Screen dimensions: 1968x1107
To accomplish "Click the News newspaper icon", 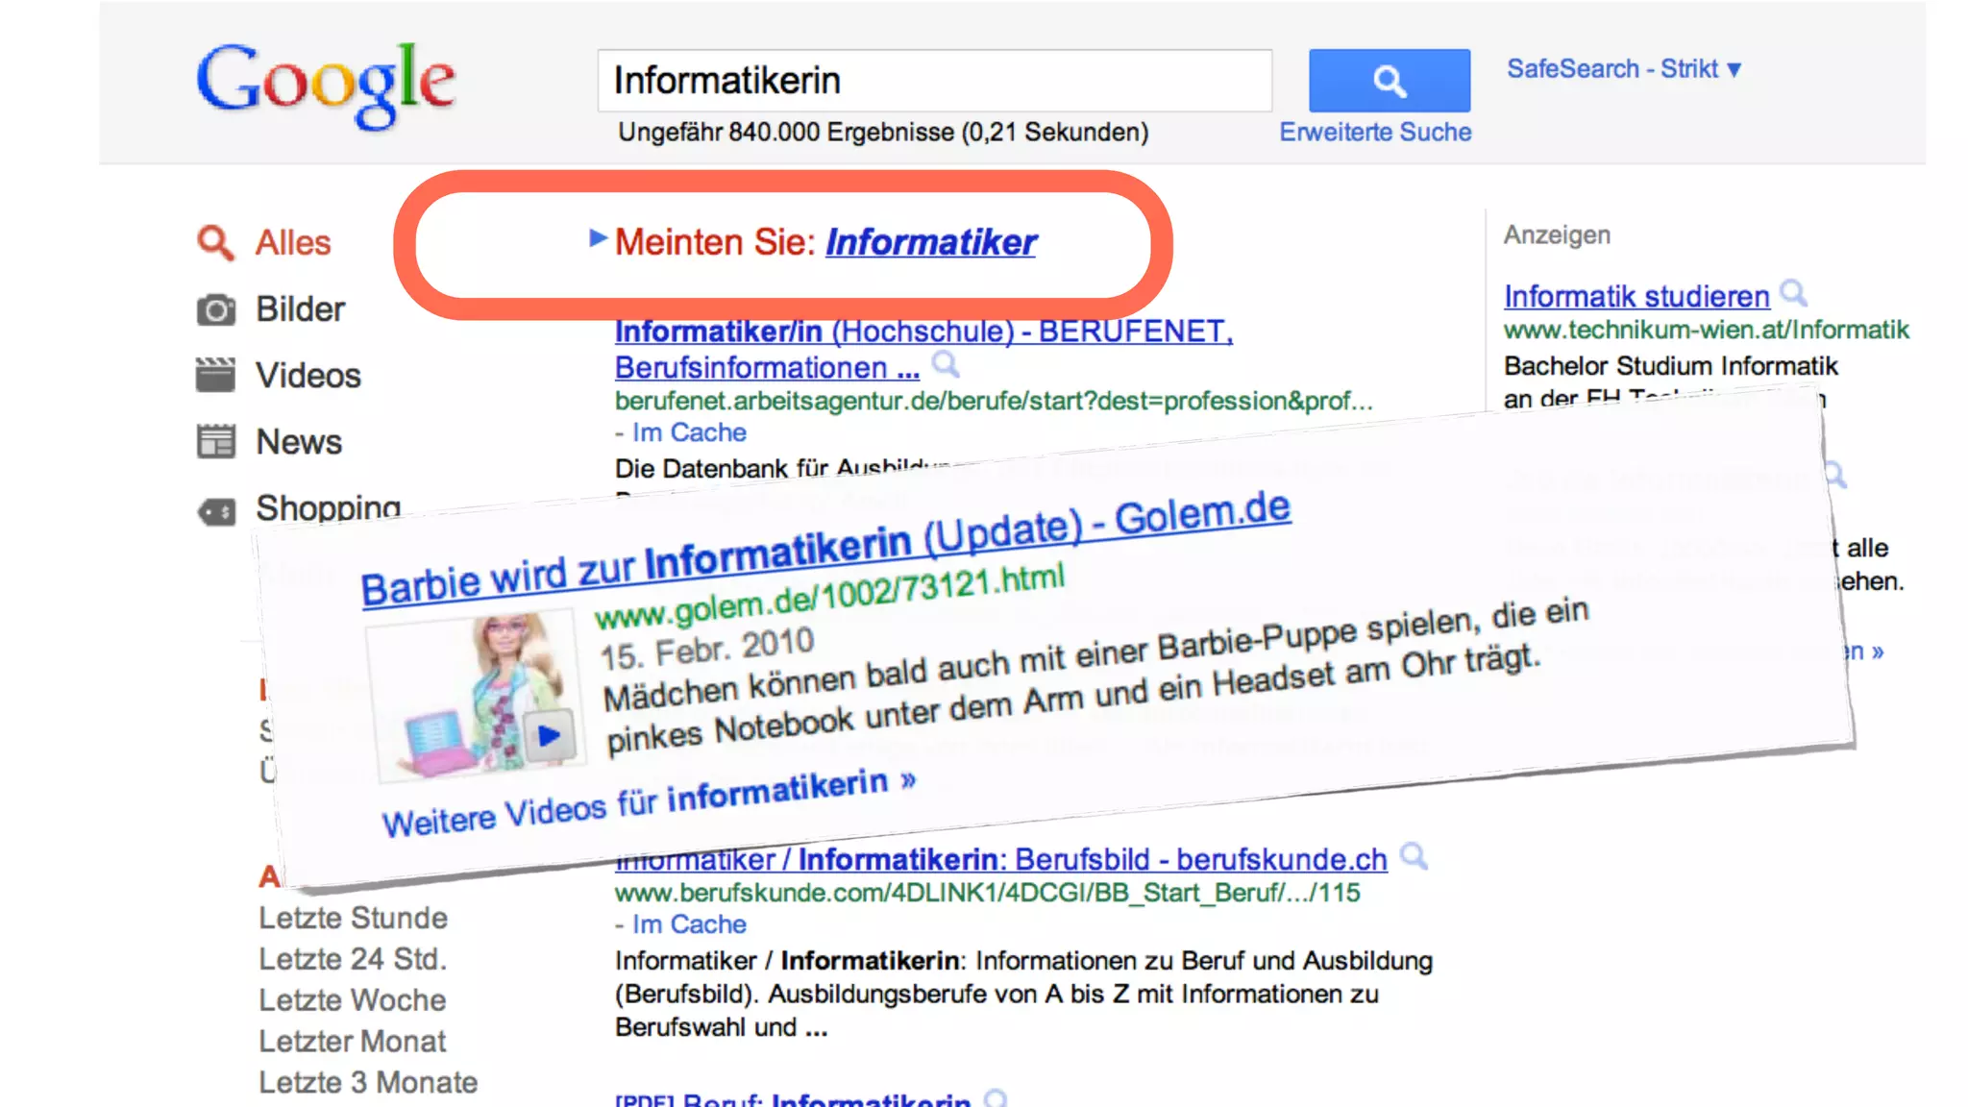I will tap(215, 442).
